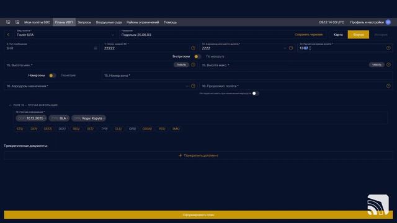Click the first logo icon in the navbar
The width and height of the screenshot is (397, 223).
(x=8, y=22)
